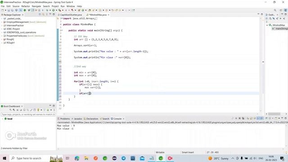Screen dimensions: 288x162
Task: Open the Problems tab
Action: (63, 119)
